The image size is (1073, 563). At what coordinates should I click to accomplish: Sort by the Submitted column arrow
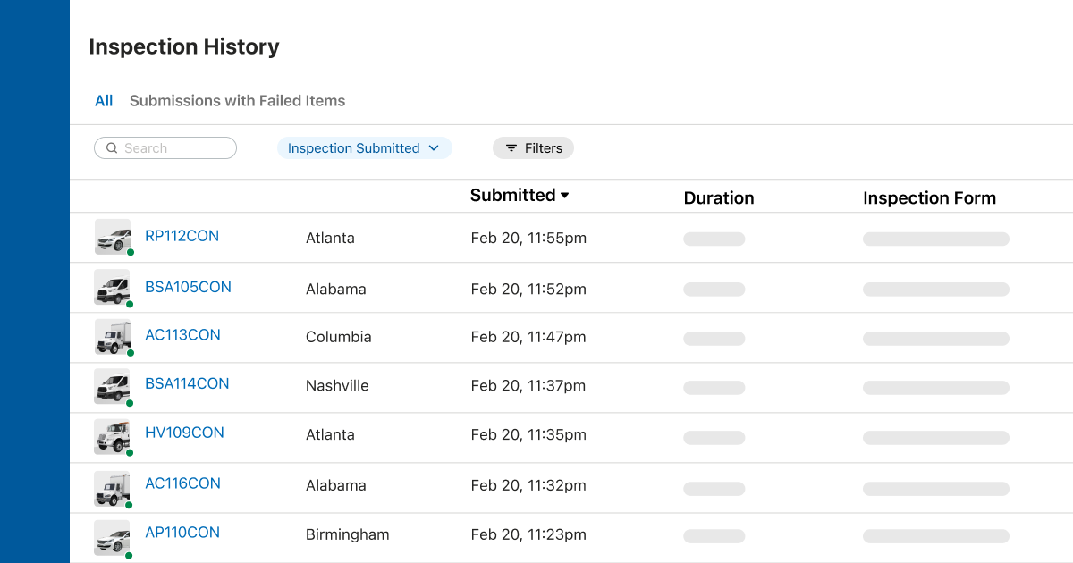click(565, 196)
